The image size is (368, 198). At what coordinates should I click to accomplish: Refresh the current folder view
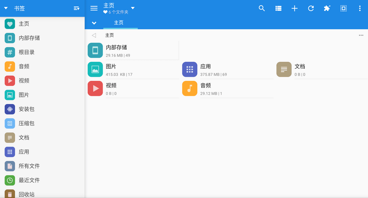tap(311, 8)
